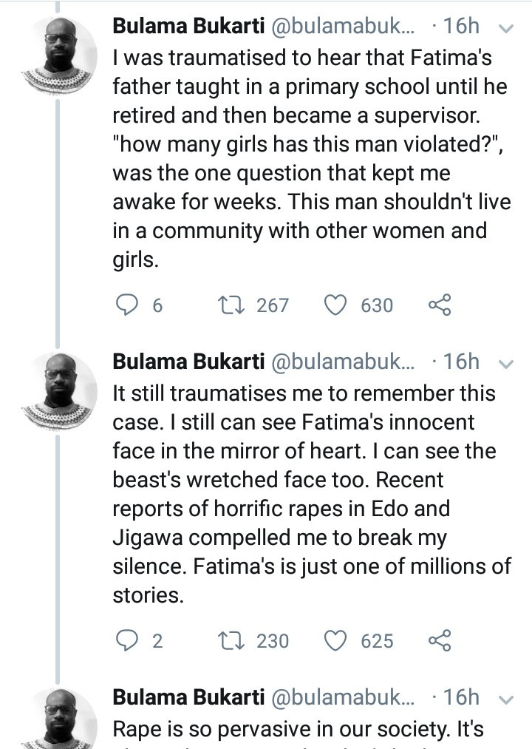Tap the profile photo on the first tweet
The height and width of the screenshot is (749, 532).
(x=61, y=55)
